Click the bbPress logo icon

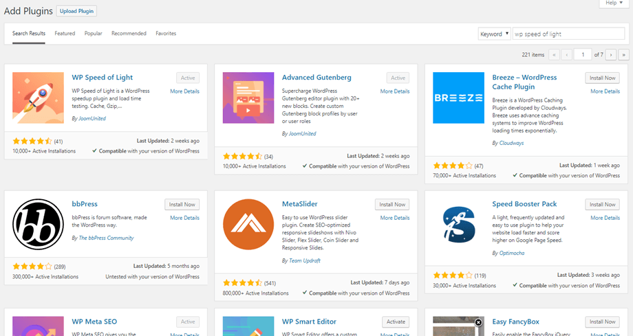(38, 224)
